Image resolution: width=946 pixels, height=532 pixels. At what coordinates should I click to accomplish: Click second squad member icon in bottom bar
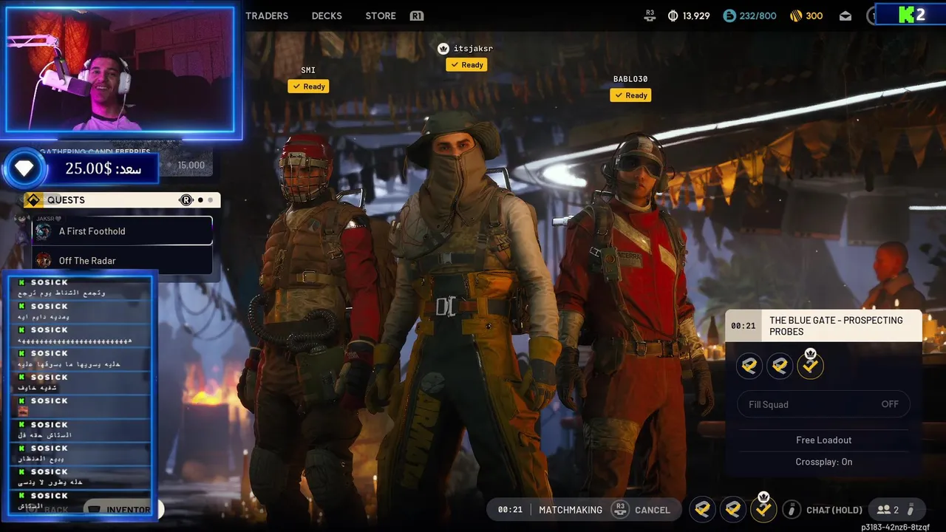point(733,509)
